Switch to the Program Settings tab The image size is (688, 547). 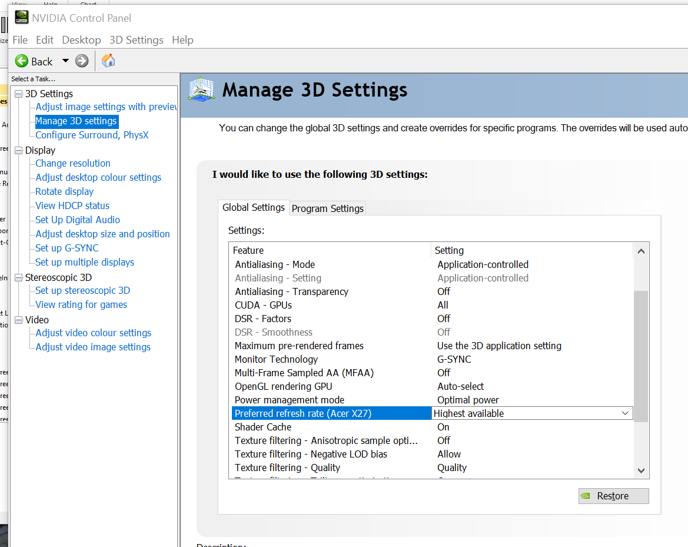[x=328, y=208]
